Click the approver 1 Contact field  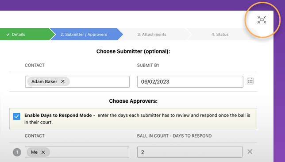[77, 152]
